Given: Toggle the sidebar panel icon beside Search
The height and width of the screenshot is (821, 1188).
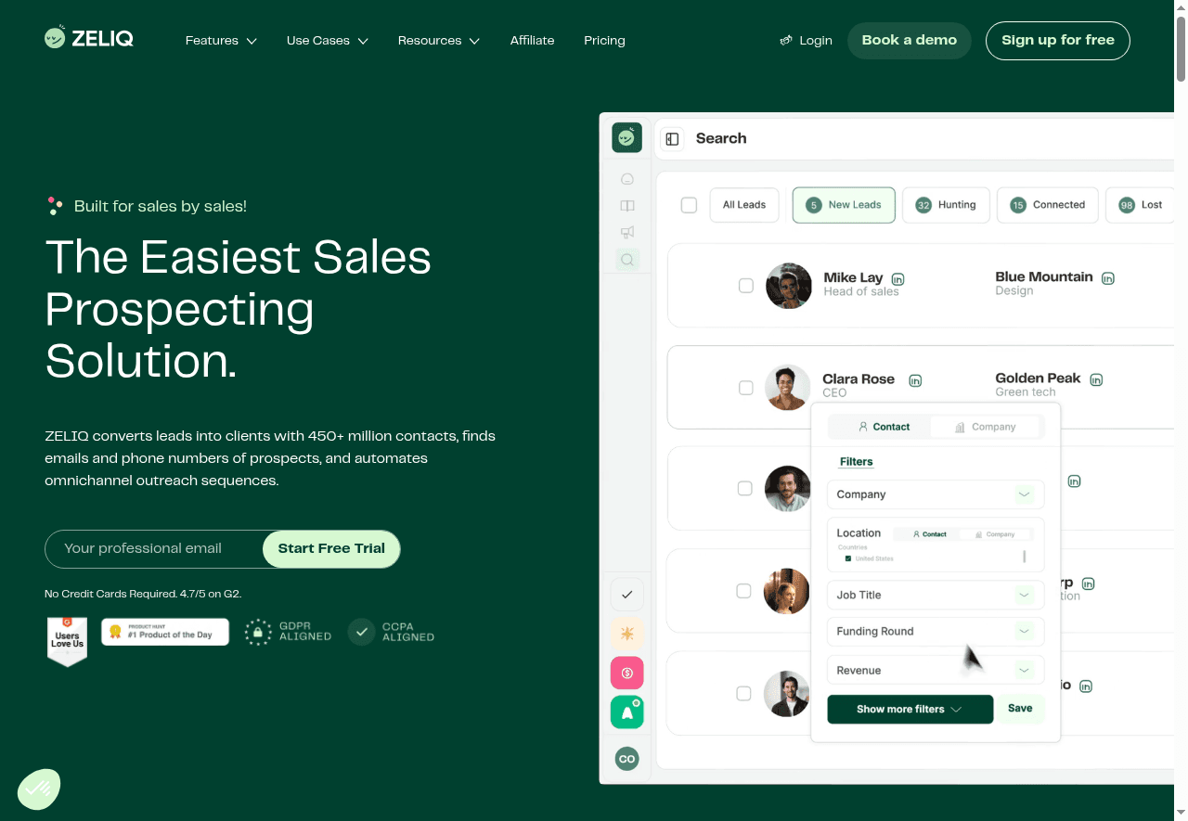Looking at the screenshot, I should tap(672, 138).
